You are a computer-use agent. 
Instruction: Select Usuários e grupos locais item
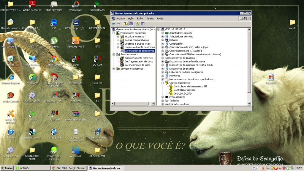[138, 44]
